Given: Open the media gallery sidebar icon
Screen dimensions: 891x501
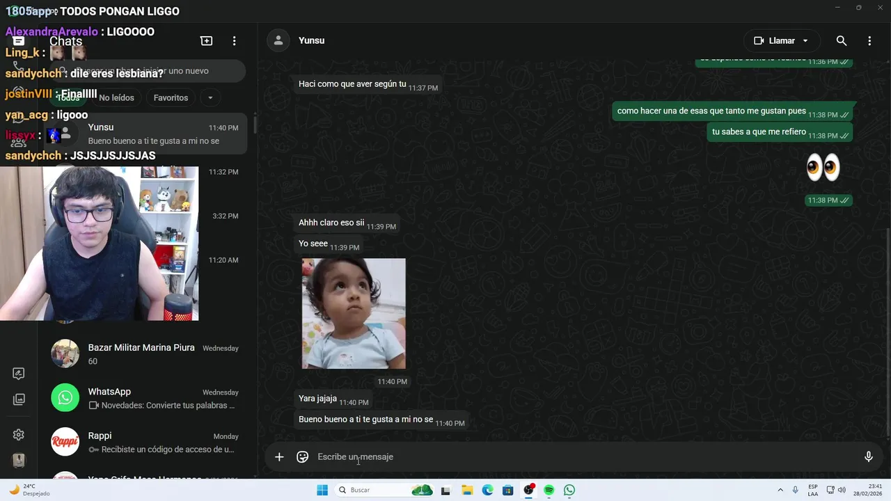Looking at the screenshot, I should pos(19,399).
